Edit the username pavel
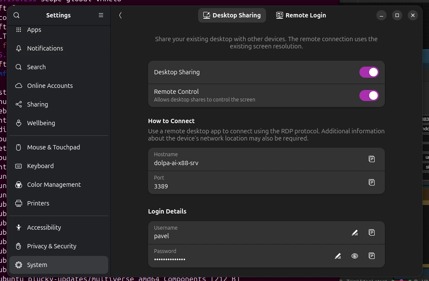The height and width of the screenshot is (281, 429). click(x=355, y=232)
